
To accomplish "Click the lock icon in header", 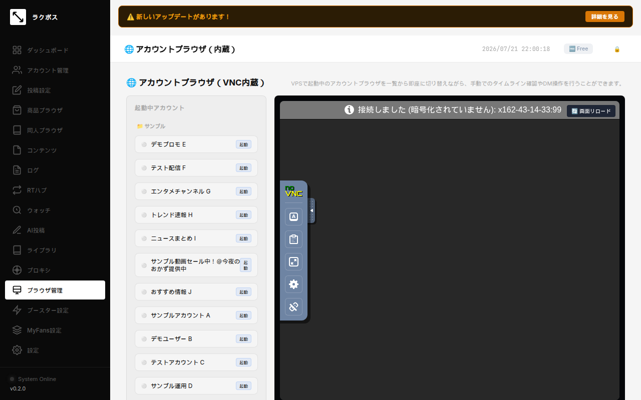I will (x=617, y=49).
